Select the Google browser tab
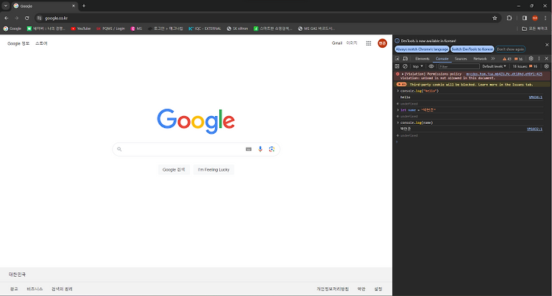The image size is (552, 296). [x=44, y=6]
